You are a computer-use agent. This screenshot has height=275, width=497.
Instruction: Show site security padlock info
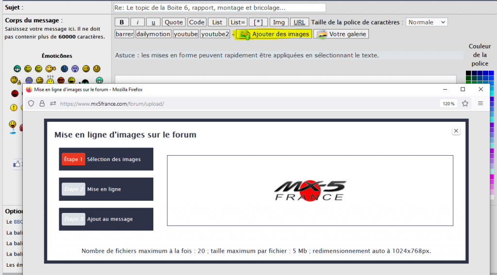[x=42, y=104]
